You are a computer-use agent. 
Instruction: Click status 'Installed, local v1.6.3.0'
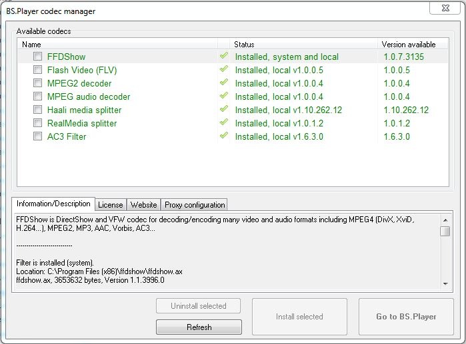(x=279, y=136)
